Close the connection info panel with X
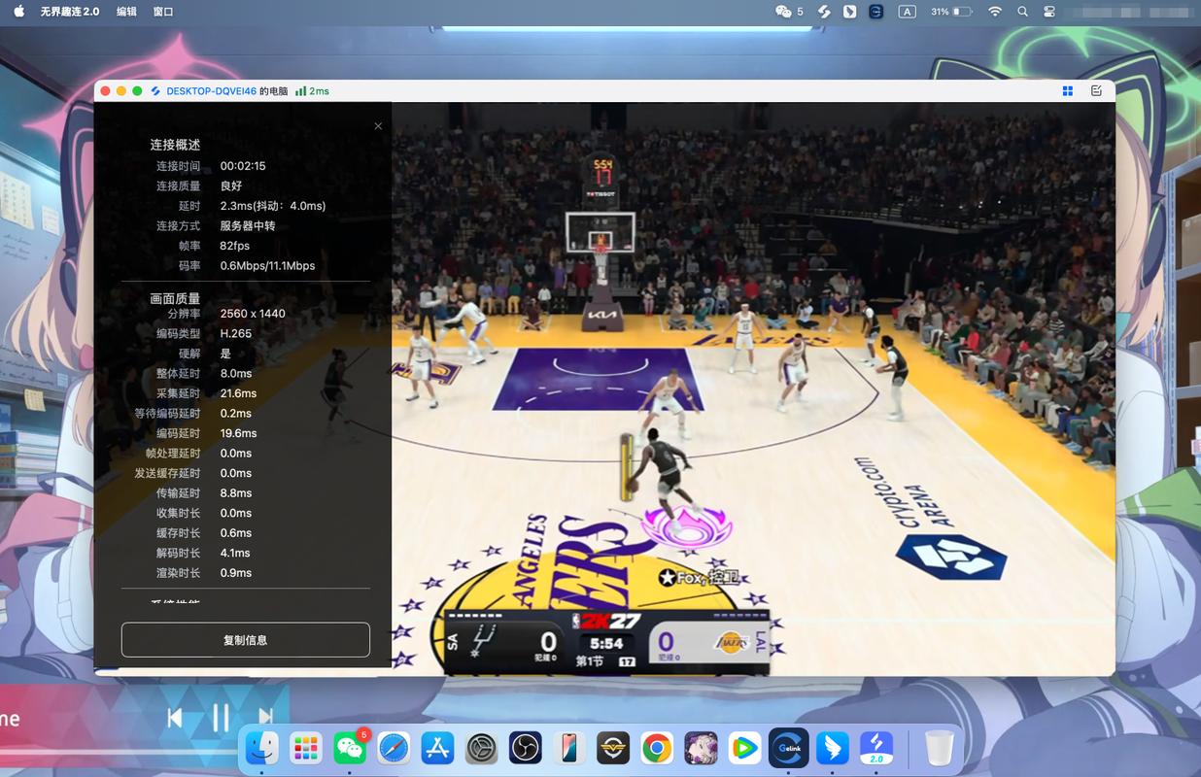 point(378,126)
